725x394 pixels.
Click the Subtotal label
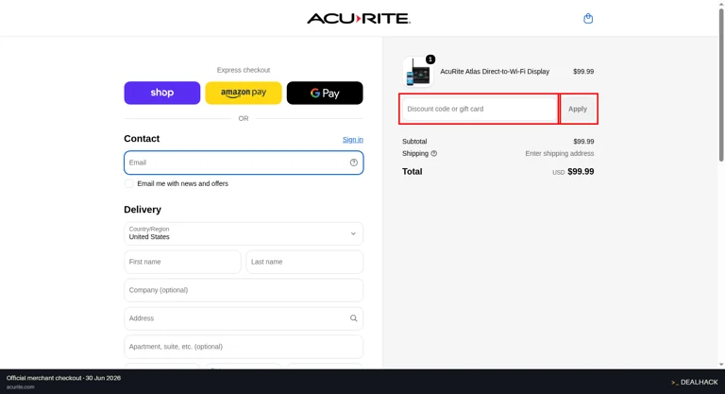tap(414, 142)
